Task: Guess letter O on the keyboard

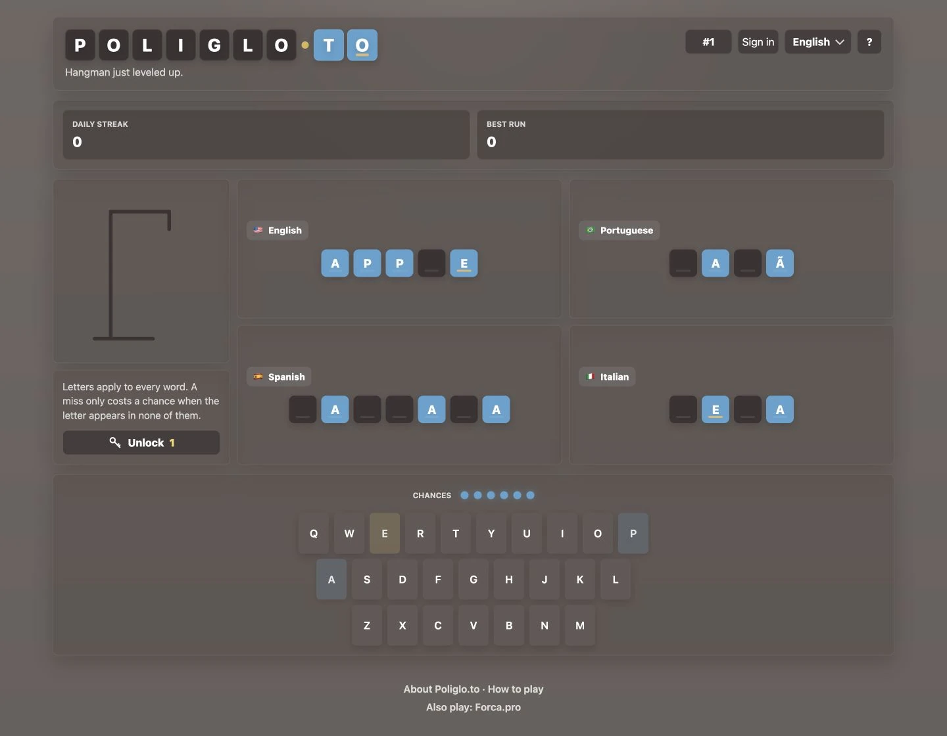Action: tap(598, 533)
